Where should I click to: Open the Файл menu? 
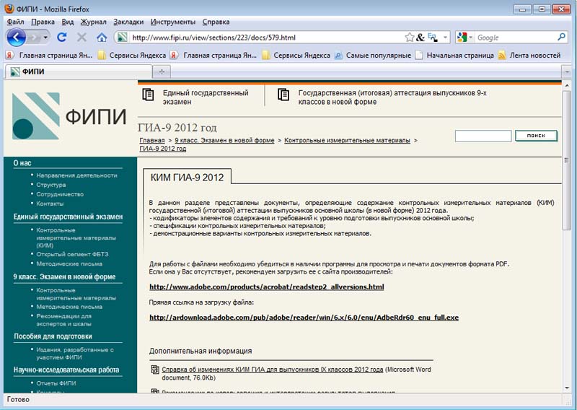(x=15, y=22)
